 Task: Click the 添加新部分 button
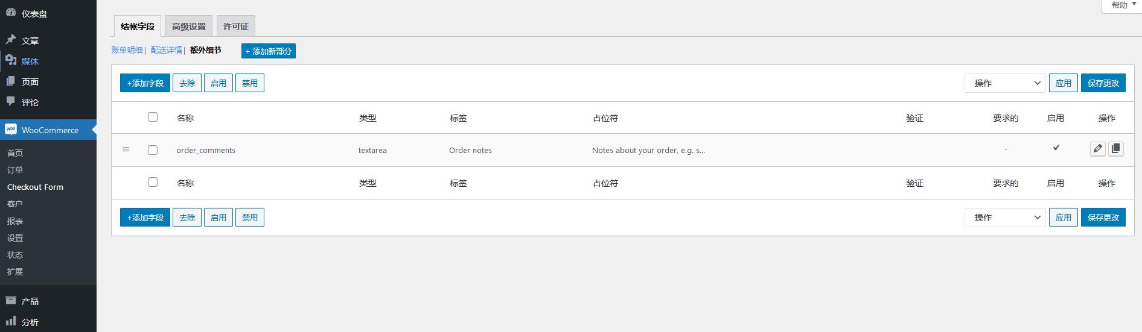point(269,51)
